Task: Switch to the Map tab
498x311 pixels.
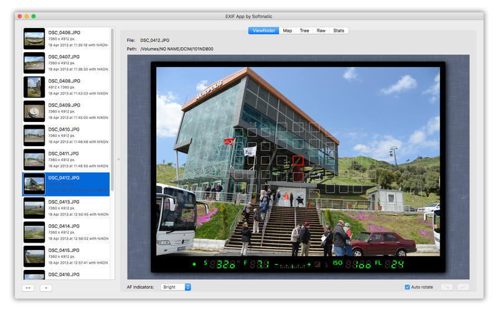Action: (x=287, y=30)
